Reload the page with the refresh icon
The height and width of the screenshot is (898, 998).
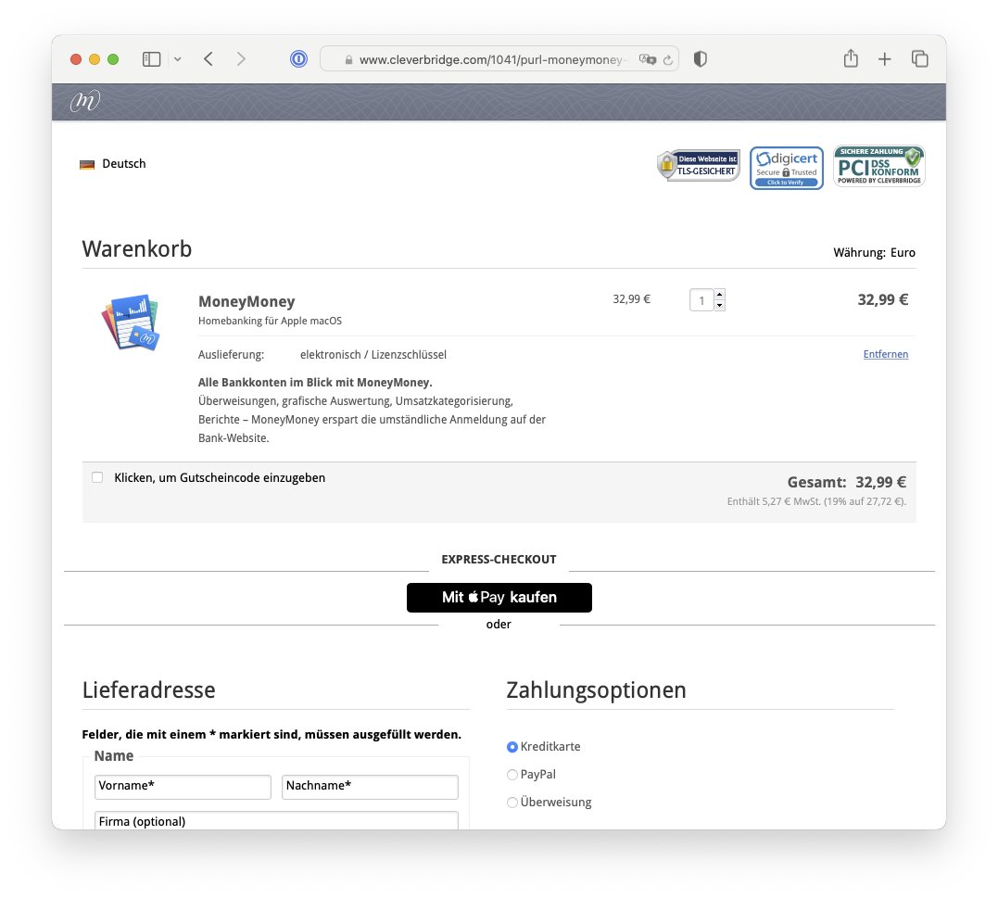coord(668,60)
